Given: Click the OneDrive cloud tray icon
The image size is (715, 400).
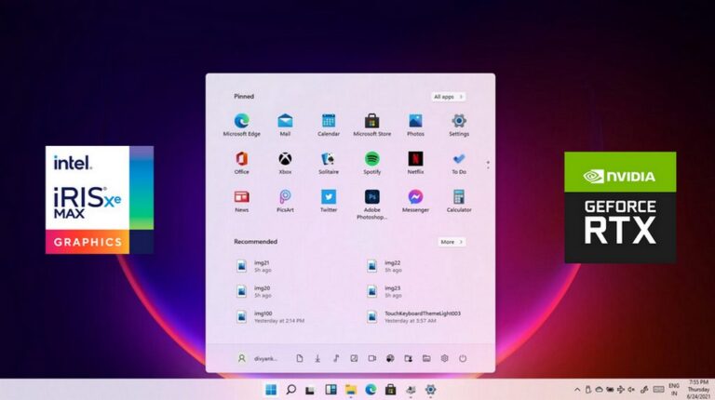Looking at the screenshot, I should click(600, 390).
